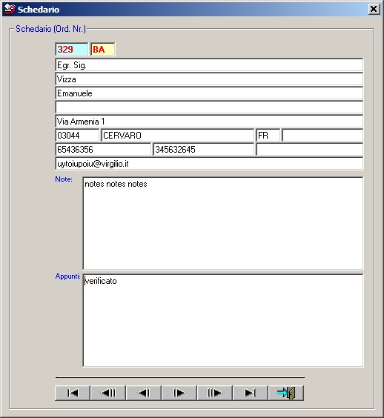Image resolution: width=384 pixels, height=418 pixels.
Task: Jump back several records
Action: pyautogui.click(x=108, y=393)
